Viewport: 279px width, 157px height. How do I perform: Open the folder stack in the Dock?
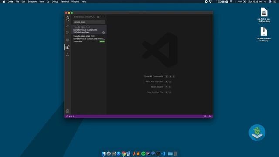[x=170, y=154]
